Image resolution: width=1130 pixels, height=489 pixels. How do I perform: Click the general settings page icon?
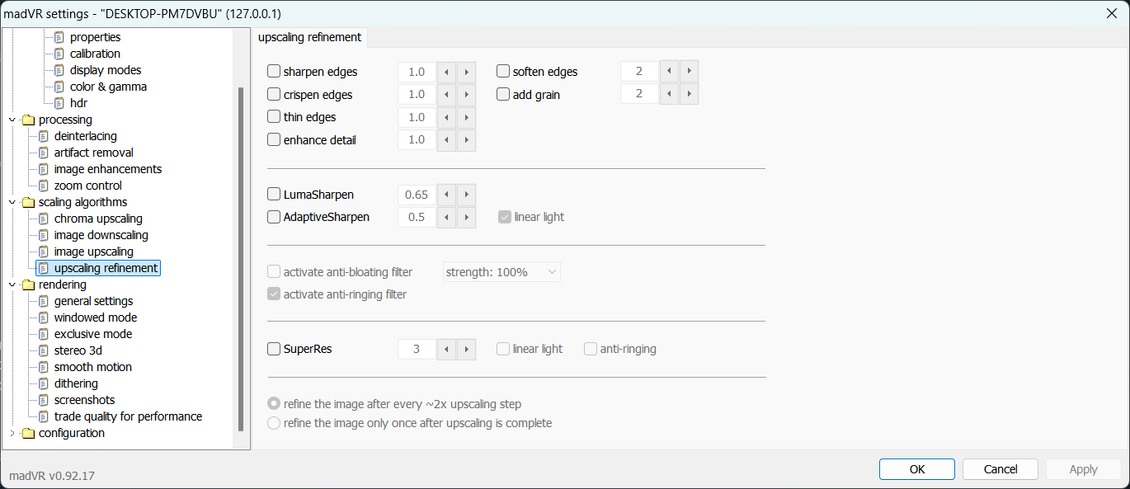(x=44, y=301)
